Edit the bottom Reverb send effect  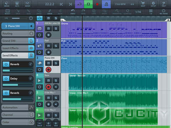tap(31, 93)
